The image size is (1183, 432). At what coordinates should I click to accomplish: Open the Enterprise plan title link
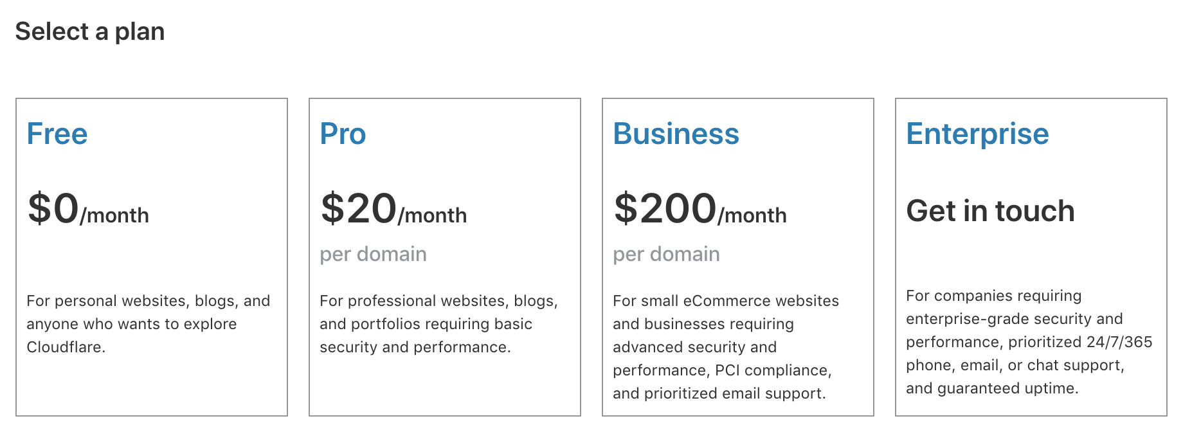pyautogui.click(x=977, y=134)
